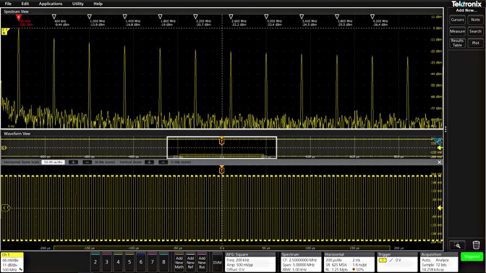Click the trigger level arrow on overview

pyautogui.click(x=440, y=148)
